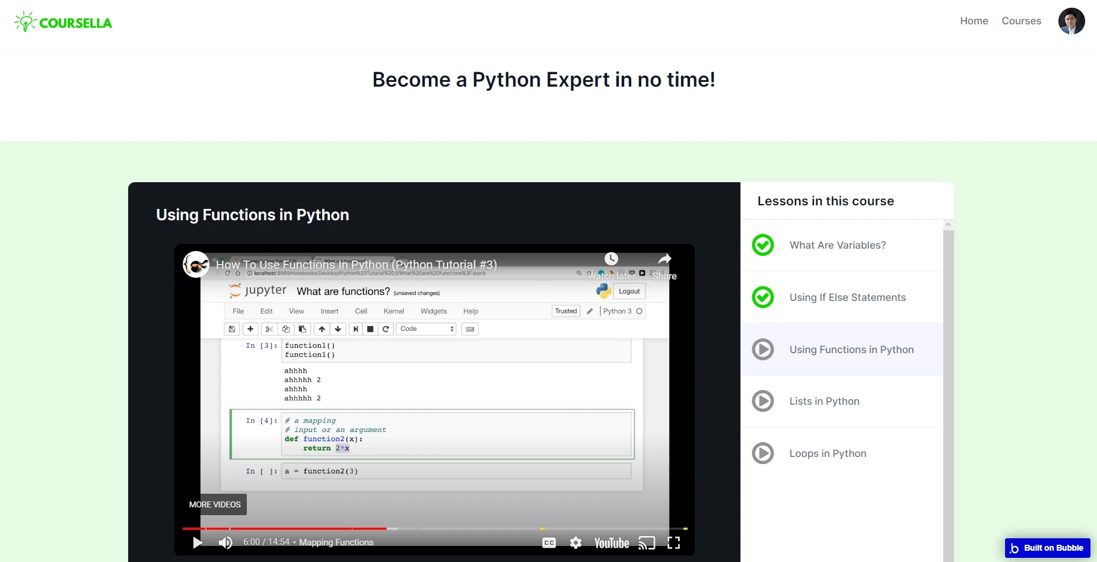Screen dimensions: 1097x562
Task: Mute the video volume
Action: click(225, 542)
